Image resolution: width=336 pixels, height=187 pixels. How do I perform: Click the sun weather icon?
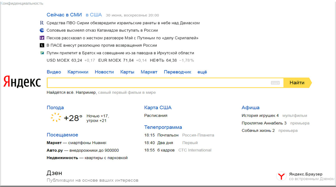tap(56, 118)
